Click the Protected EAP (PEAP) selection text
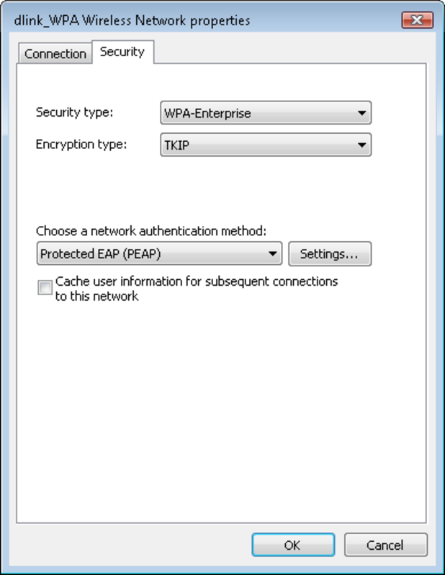 (x=99, y=253)
